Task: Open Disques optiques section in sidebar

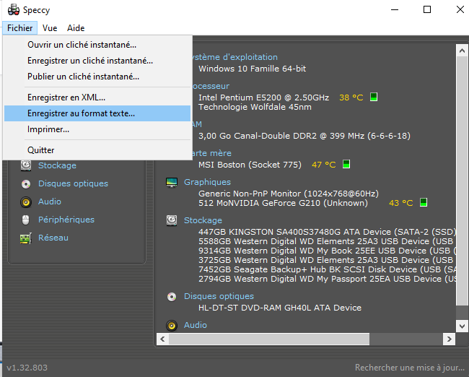Action: coord(73,183)
